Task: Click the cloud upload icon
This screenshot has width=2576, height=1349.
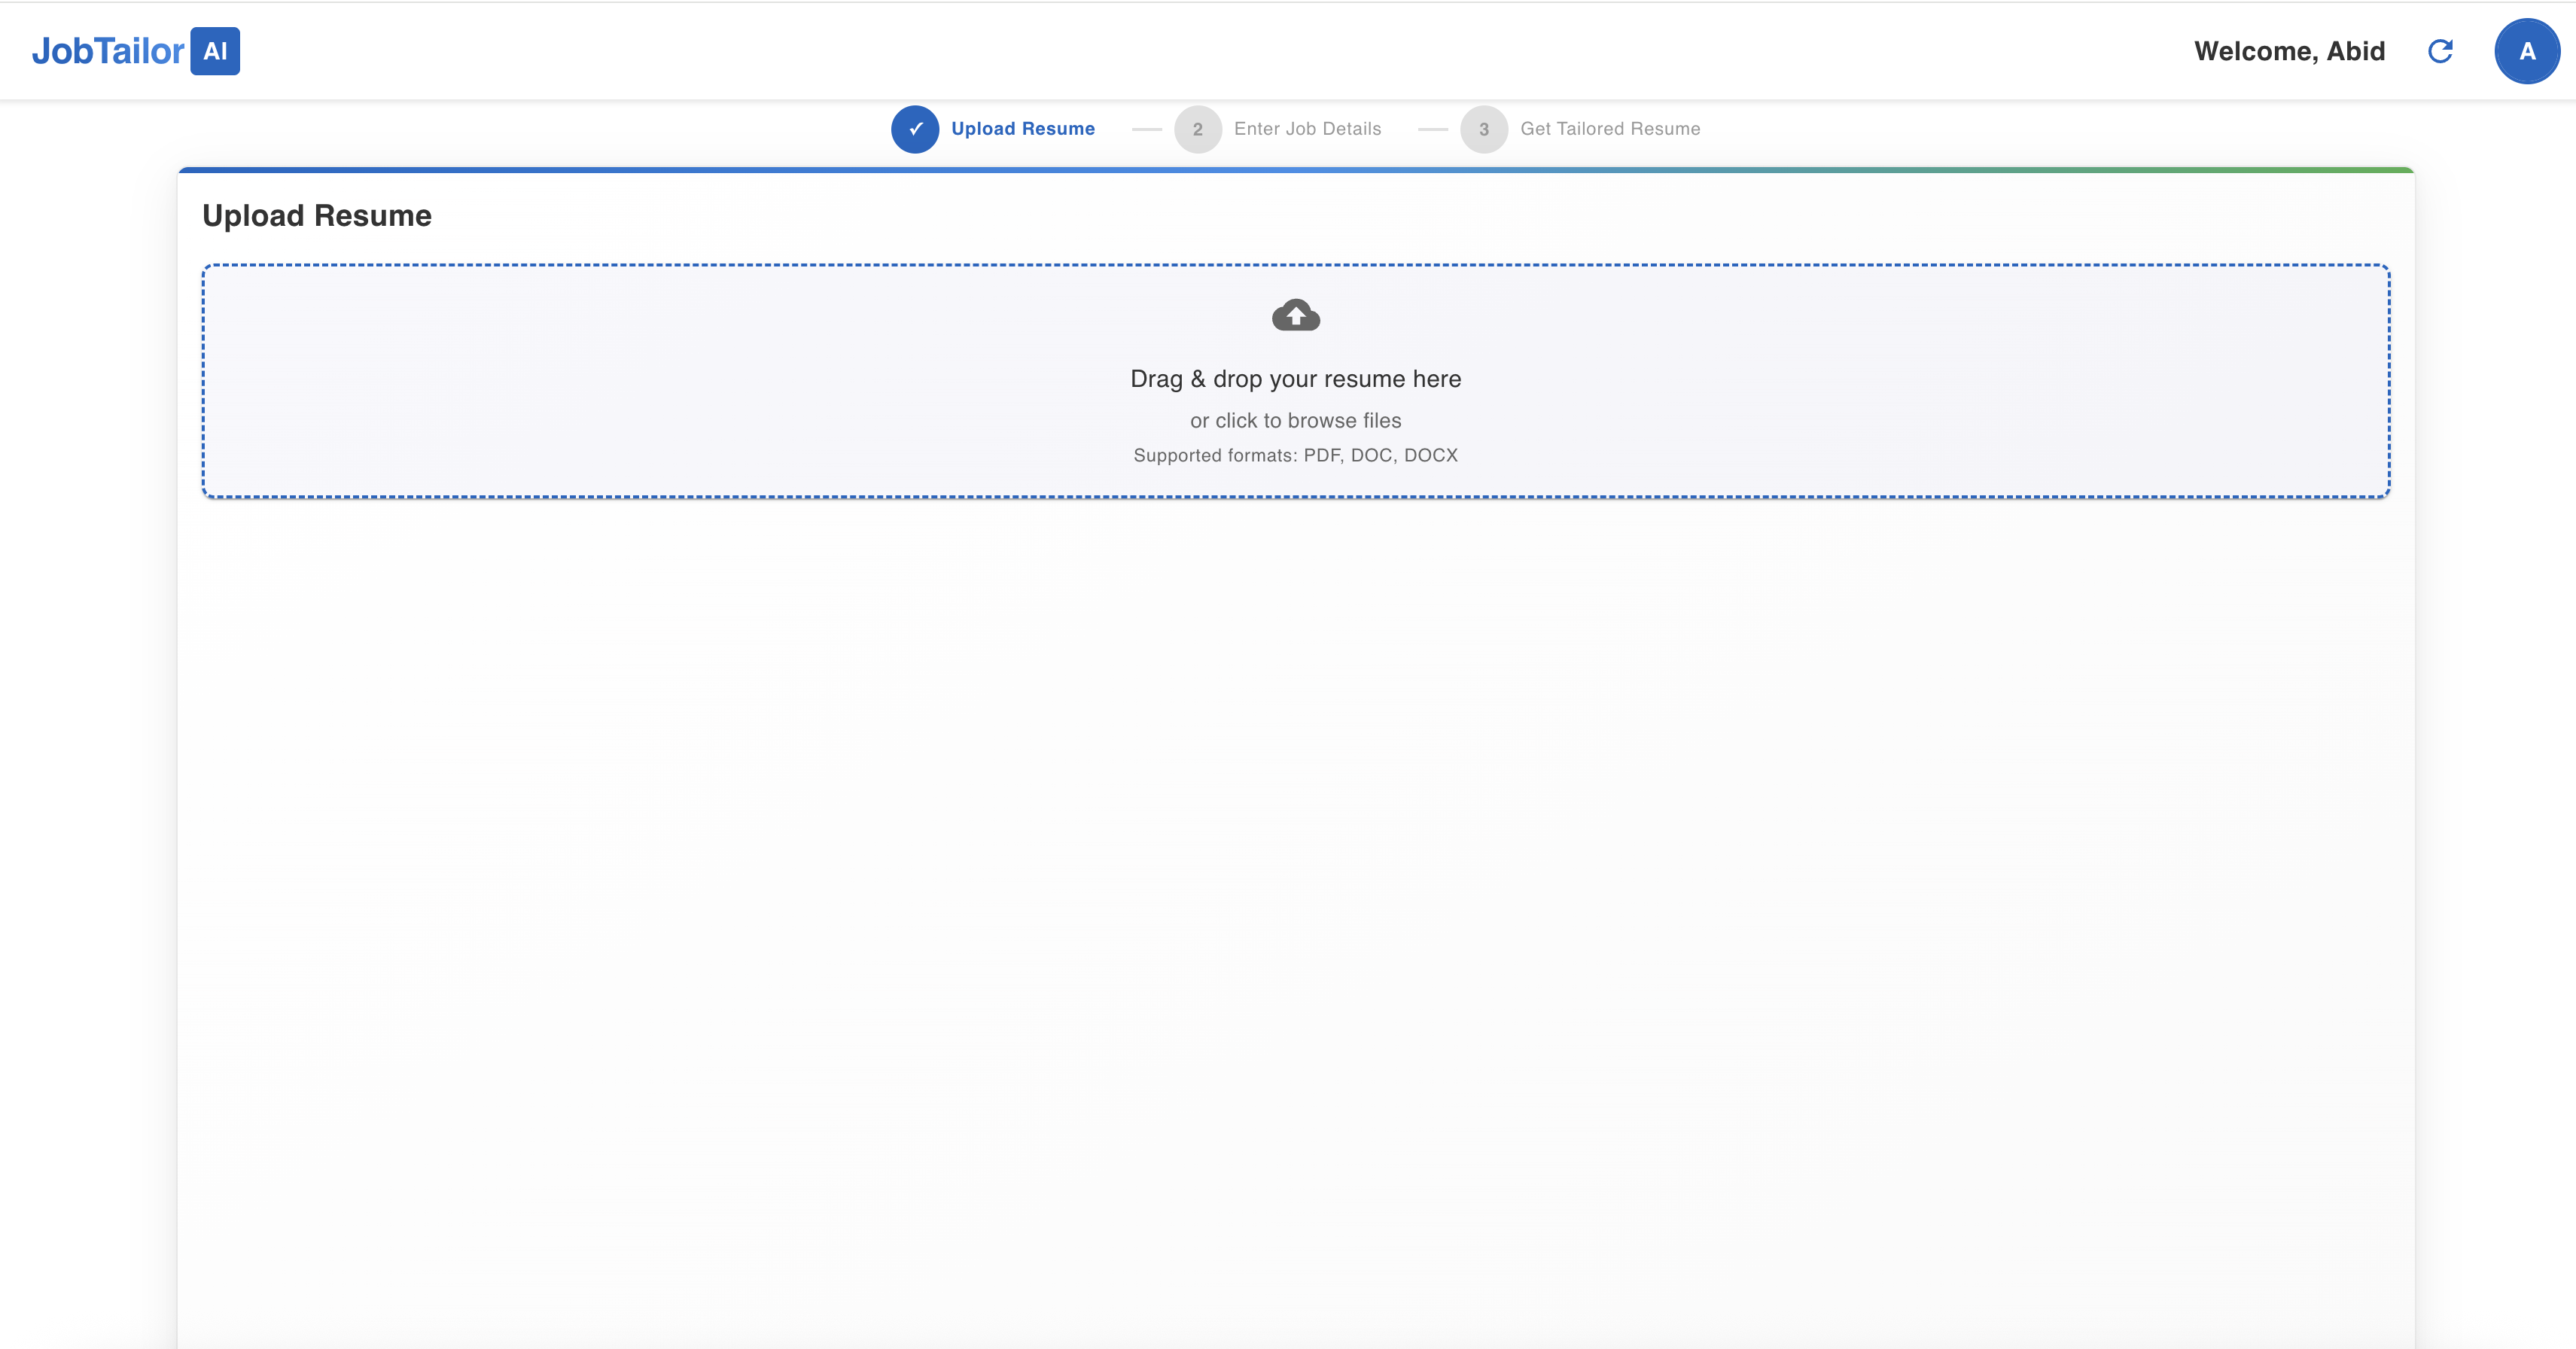Action: [x=1295, y=316]
